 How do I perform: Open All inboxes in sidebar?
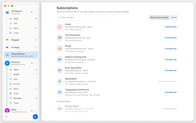tap(21, 12)
